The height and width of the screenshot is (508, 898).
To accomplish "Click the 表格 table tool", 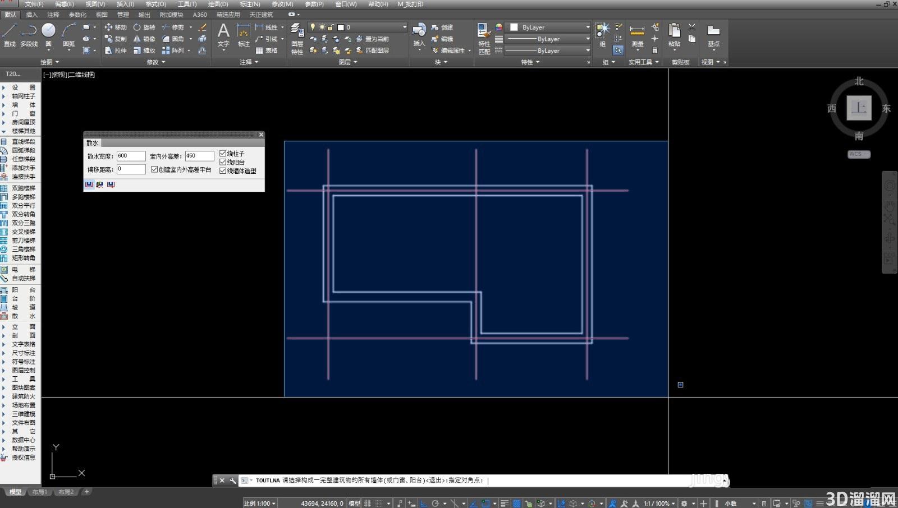I will click(267, 50).
